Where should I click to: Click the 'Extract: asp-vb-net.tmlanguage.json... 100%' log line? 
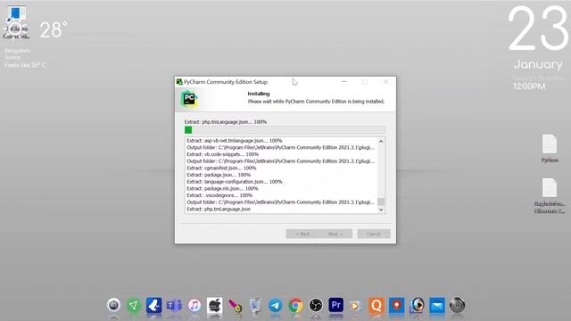coord(234,141)
